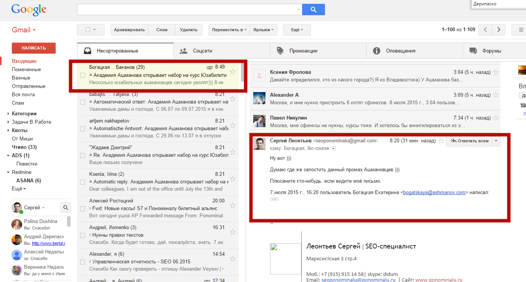Click Alexander A's profile picture
The width and height of the screenshot is (526, 282).
click(x=259, y=98)
